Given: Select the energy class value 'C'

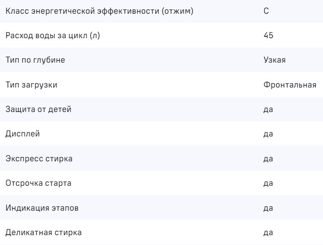Looking at the screenshot, I should 266,11.
